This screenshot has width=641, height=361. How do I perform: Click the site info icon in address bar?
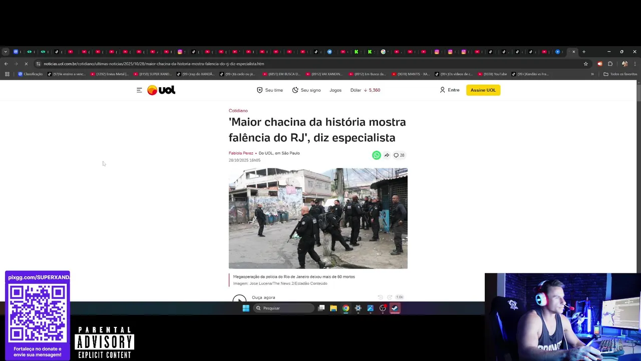38,64
